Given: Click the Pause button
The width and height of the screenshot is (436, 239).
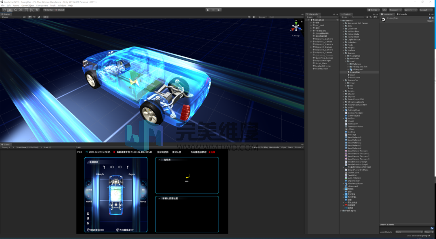Looking at the screenshot, I should click(214, 10).
